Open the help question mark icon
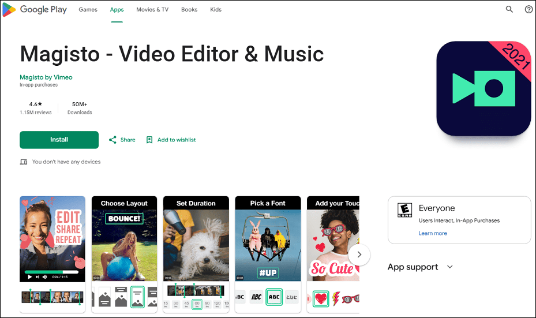The image size is (536, 318). coord(529,10)
